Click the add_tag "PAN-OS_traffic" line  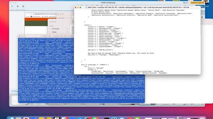pyautogui.click(x=100, y=50)
